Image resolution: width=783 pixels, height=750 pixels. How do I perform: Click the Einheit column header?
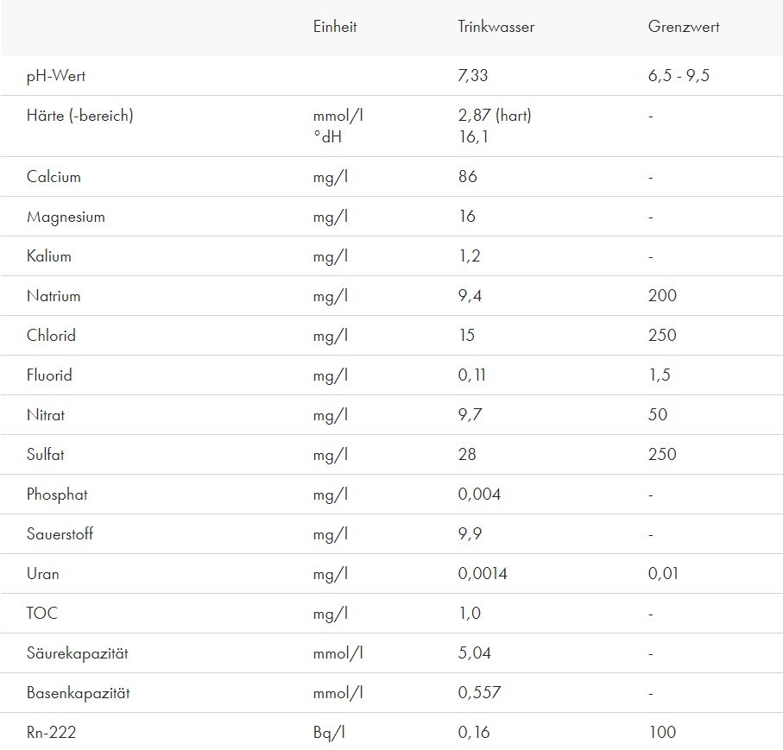coord(335,27)
